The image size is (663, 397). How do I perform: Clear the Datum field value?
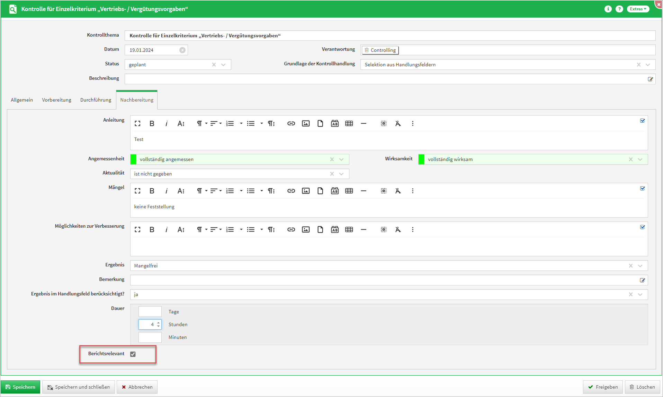point(182,50)
